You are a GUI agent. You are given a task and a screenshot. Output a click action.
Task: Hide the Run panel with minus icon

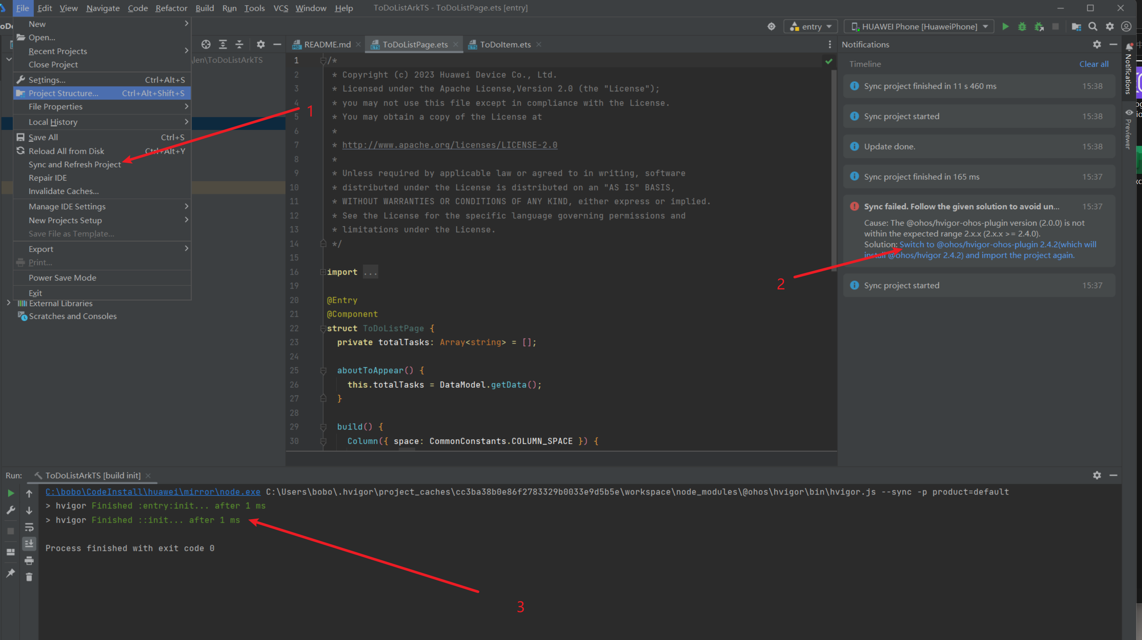point(1113,475)
